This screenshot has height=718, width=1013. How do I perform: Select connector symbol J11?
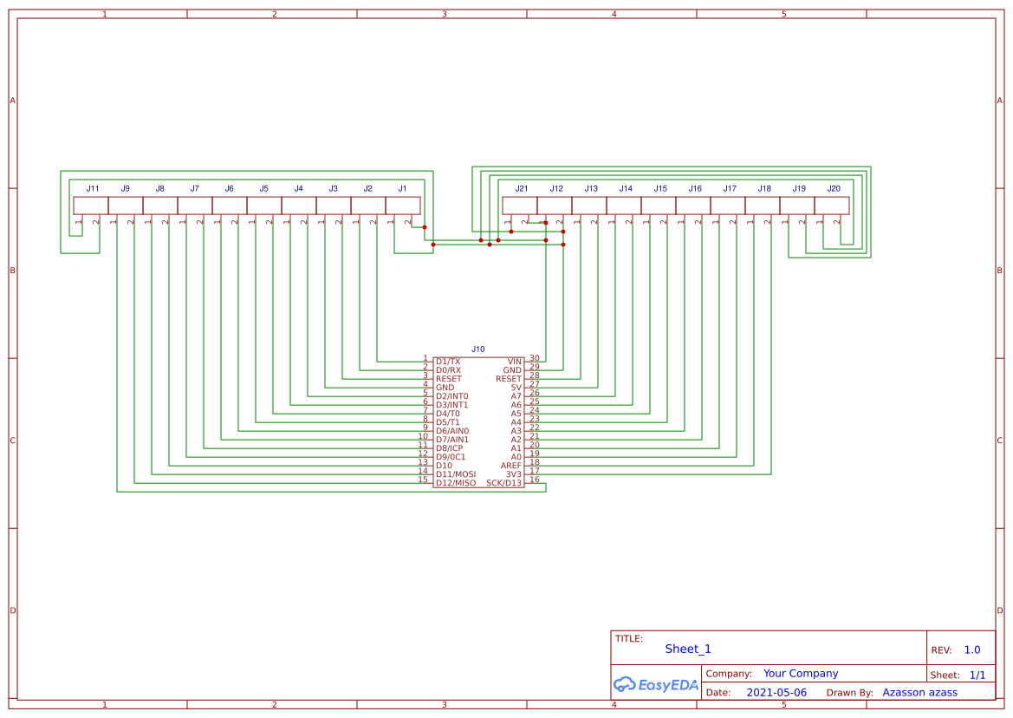click(x=93, y=204)
